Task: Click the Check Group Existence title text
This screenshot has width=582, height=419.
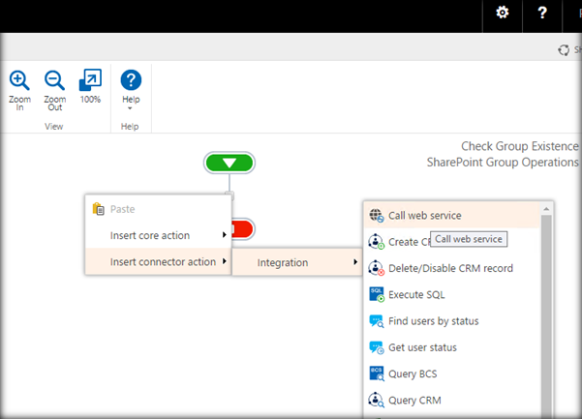Action: click(x=520, y=146)
